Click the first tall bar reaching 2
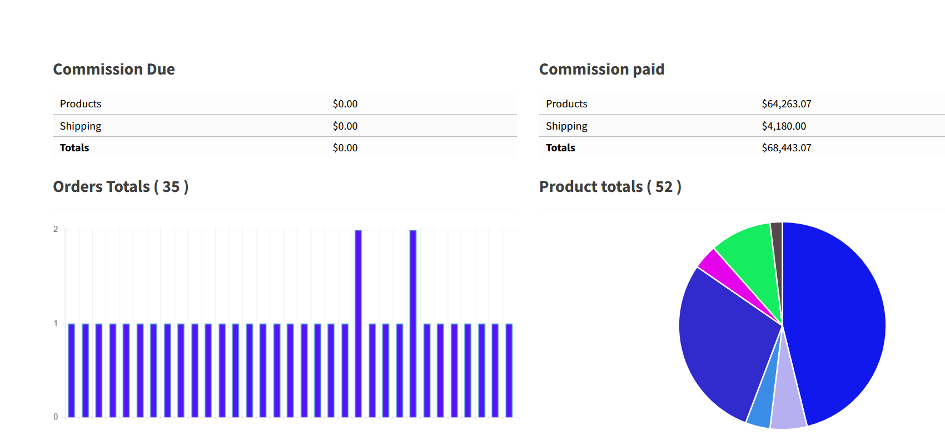This screenshot has height=445, width=945. 358,323
